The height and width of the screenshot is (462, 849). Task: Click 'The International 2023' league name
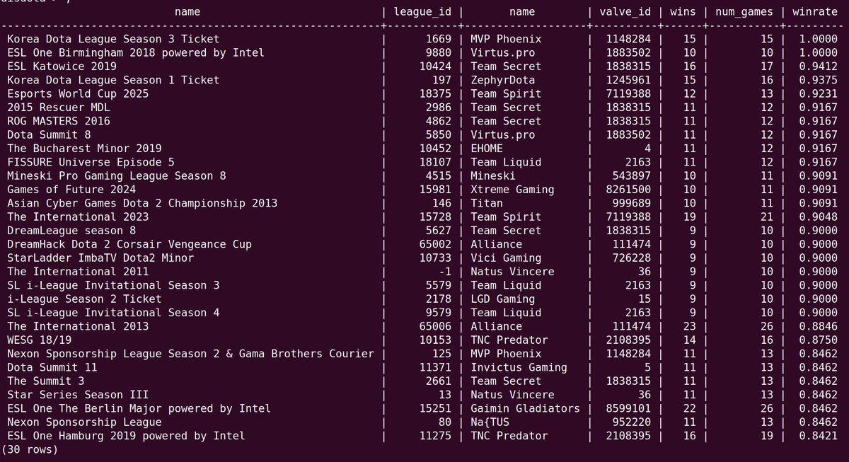78,216
